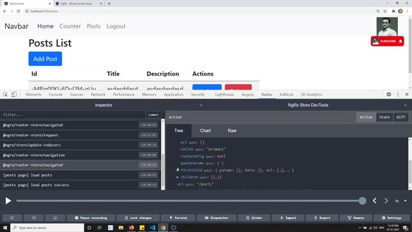Export the state history
Viewport: 412px width, 232px height.
click(322, 218)
